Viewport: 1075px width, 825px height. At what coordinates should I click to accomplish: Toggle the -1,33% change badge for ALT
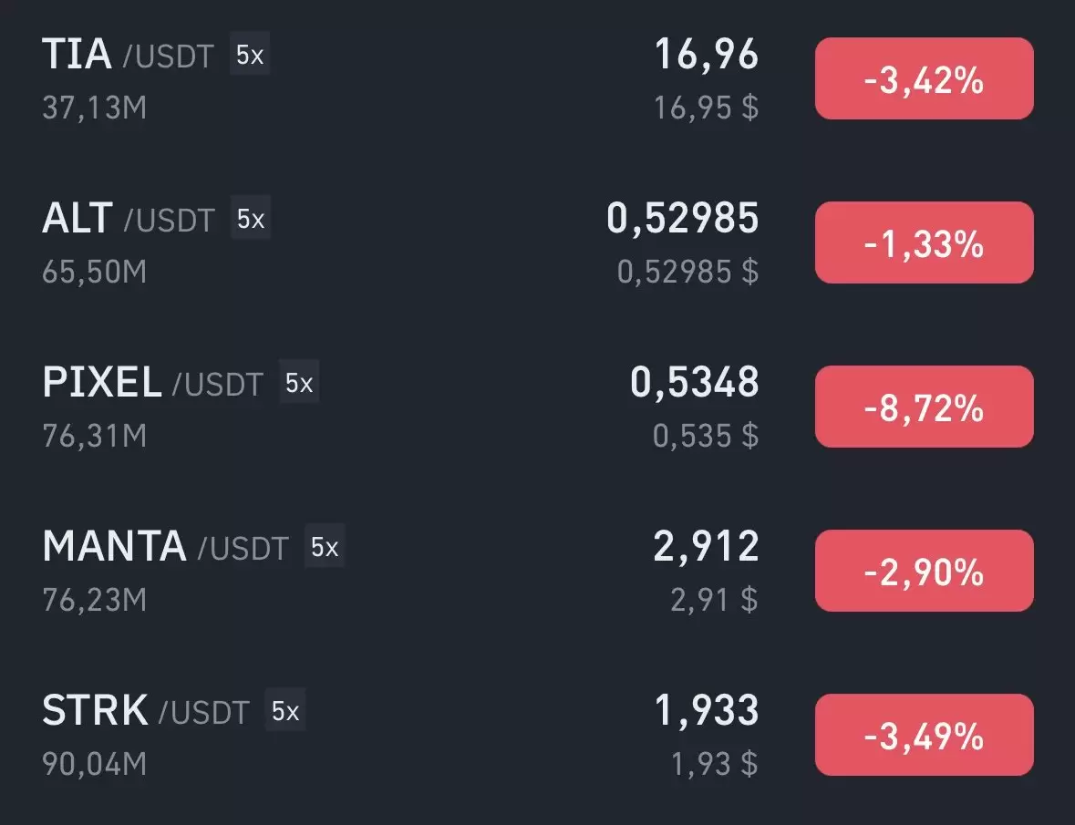click(x=925, y=242)
